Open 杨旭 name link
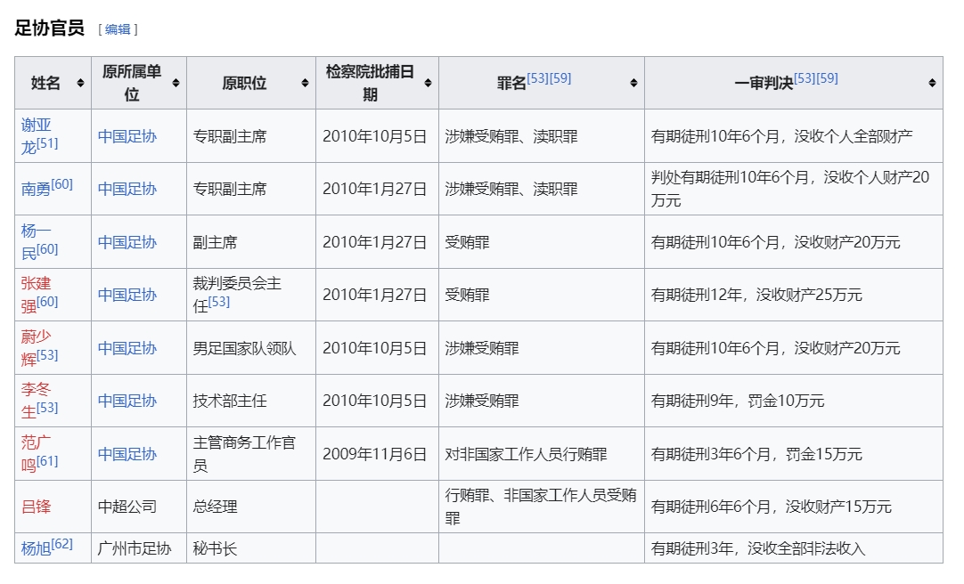This screenshot has width=964, height=584. [36, 548]
